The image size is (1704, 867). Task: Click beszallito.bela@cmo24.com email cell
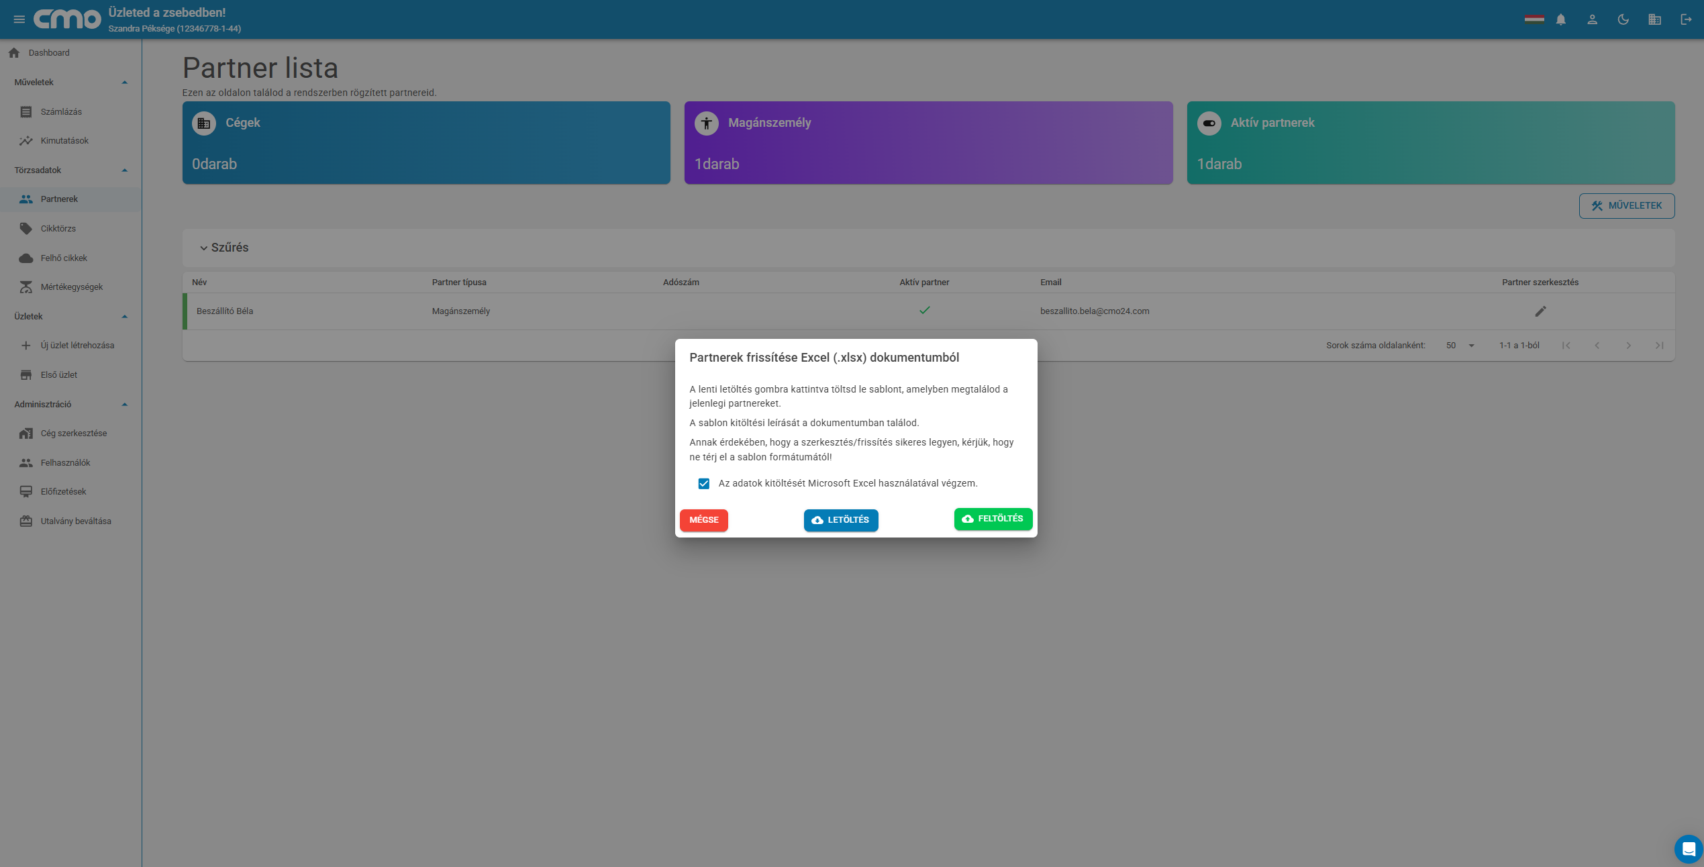pos(1095,311)
